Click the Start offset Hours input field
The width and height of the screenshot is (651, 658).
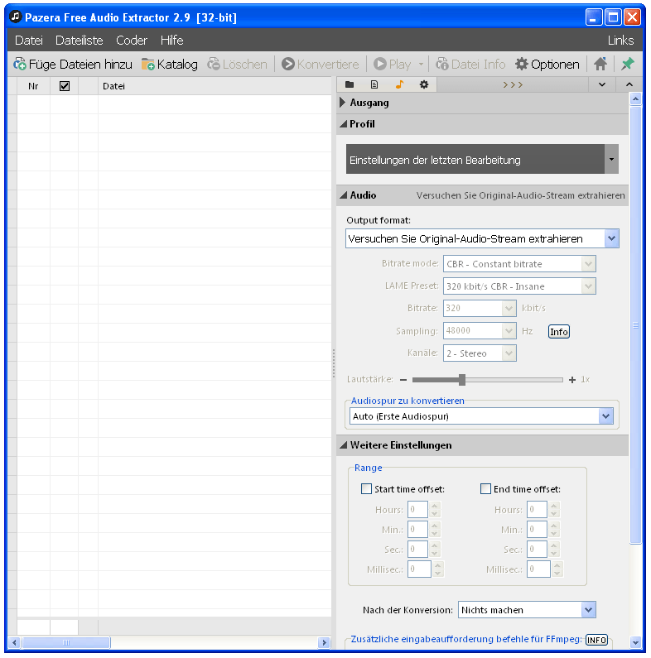417,510
